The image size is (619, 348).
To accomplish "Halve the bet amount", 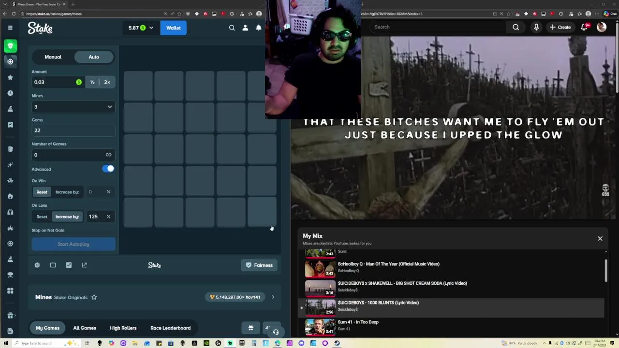I will (92, 82).
